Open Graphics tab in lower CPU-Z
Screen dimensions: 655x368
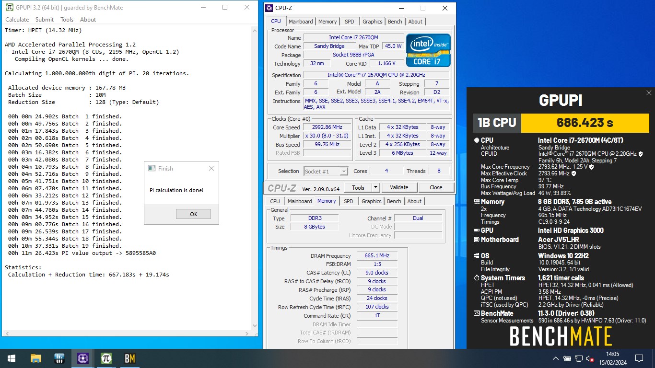tap(372, 201)
